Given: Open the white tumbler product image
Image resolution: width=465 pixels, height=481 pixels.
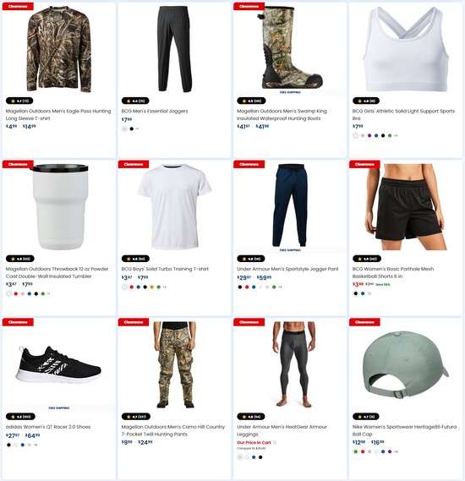Looking at the screenshot, I should pyautogui.click(x=58, y=207).
